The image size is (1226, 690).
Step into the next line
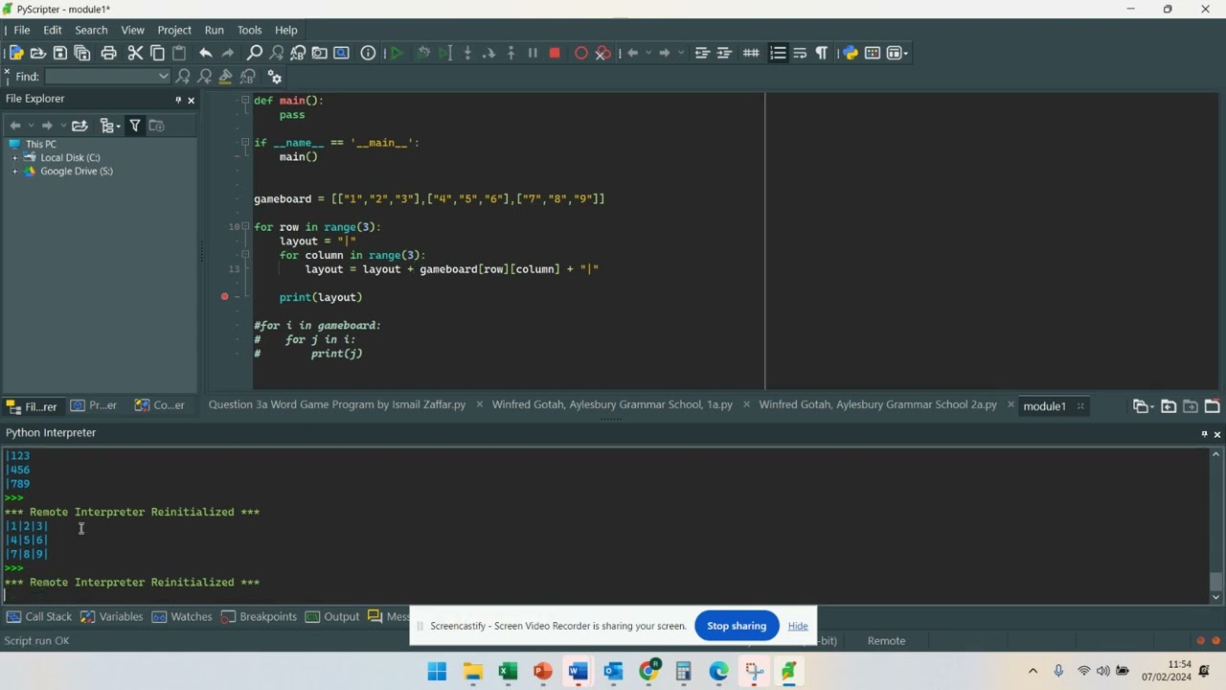(467, 54)
